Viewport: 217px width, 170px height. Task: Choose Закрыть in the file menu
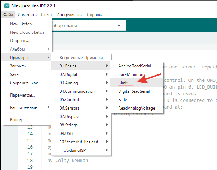tap(27, 66)
